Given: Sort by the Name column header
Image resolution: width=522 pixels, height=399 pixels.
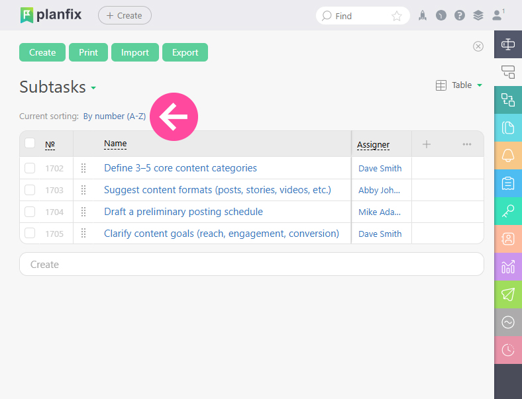Looking at the screenshot, I should tap(115, 144).
